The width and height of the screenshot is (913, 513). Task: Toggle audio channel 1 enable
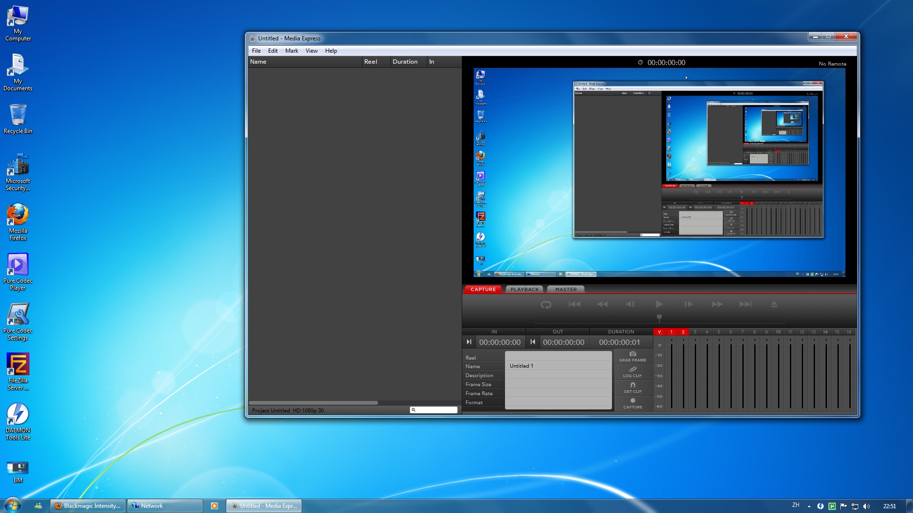point(671,332)
